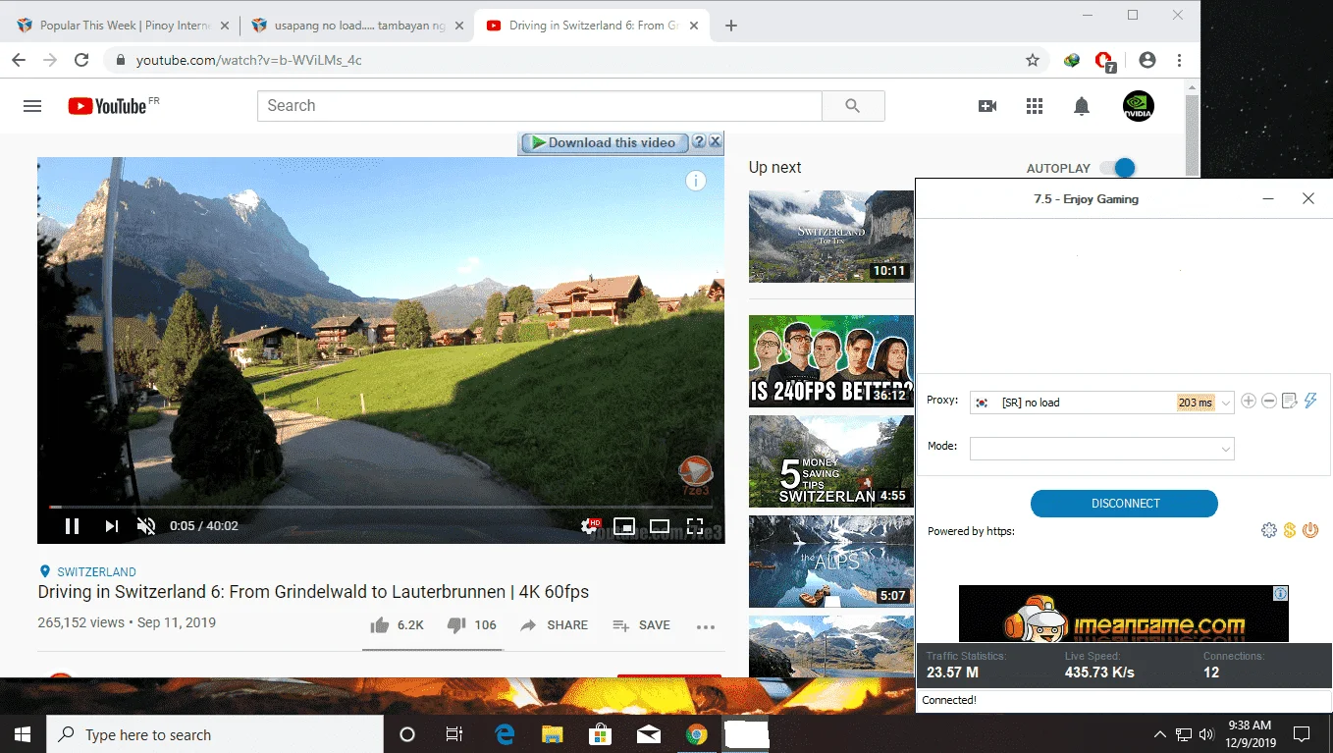Click the address bar URL

point(248,60)
